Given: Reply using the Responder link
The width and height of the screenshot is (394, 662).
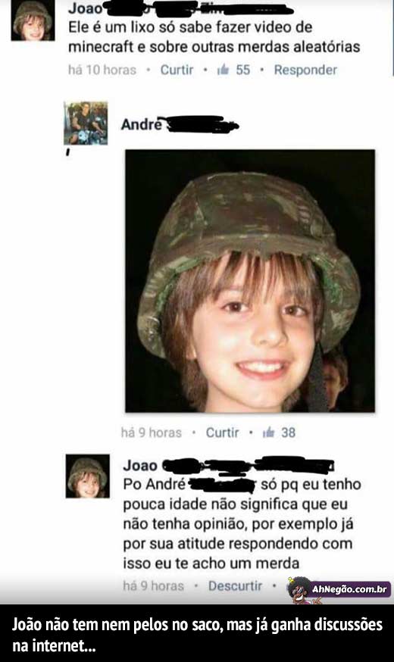Looking at the screenshot, I should click(305, 70).
